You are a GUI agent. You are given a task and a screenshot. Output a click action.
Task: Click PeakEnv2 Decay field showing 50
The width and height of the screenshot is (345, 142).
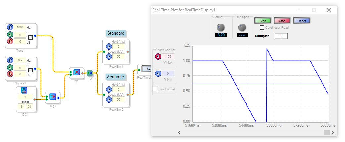[119, 99]
